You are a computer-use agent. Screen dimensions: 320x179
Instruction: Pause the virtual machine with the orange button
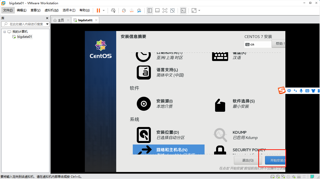click(98, 10)
